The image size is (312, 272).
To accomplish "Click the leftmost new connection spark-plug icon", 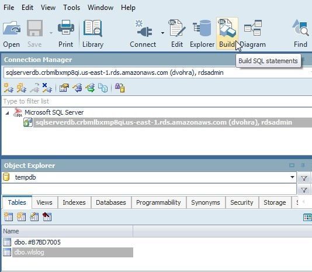I will click(x=9, y=88).
